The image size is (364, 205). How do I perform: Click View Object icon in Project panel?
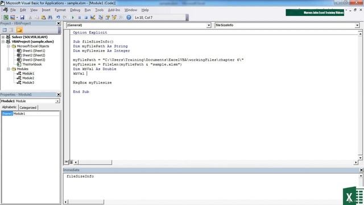pyautogui.click(x=11, y=30)
